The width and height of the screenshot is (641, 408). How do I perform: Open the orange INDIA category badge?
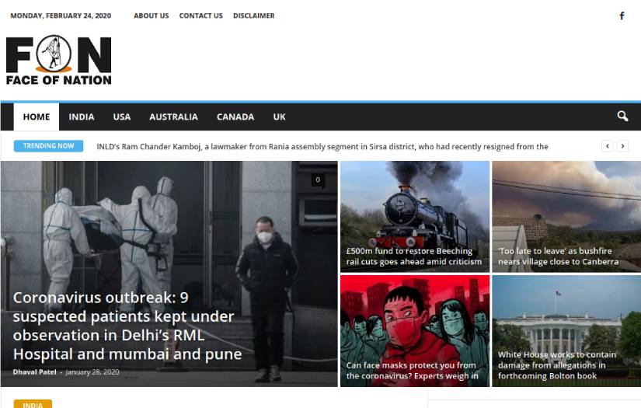click(33, 404)
